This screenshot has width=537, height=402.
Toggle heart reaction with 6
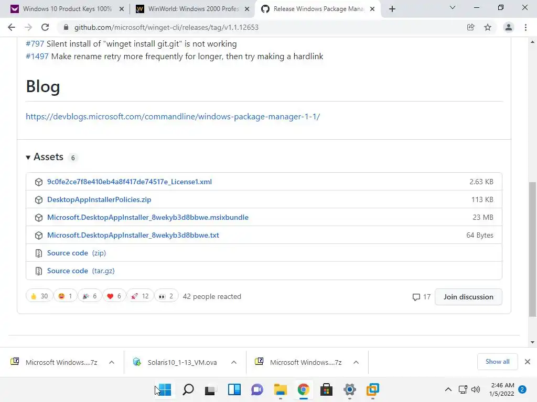point(114,296)
